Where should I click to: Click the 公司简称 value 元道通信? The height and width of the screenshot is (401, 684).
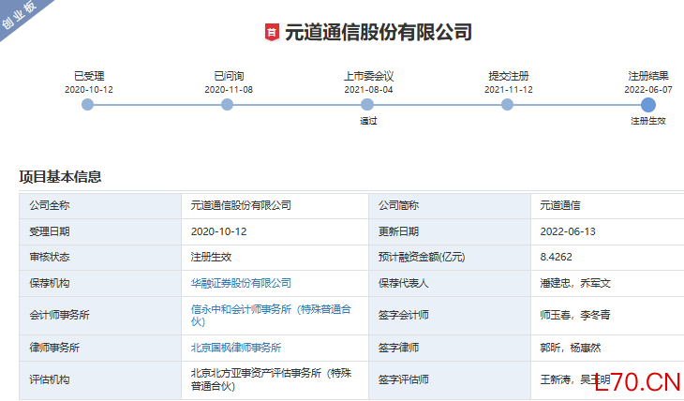tap(560, 205)
